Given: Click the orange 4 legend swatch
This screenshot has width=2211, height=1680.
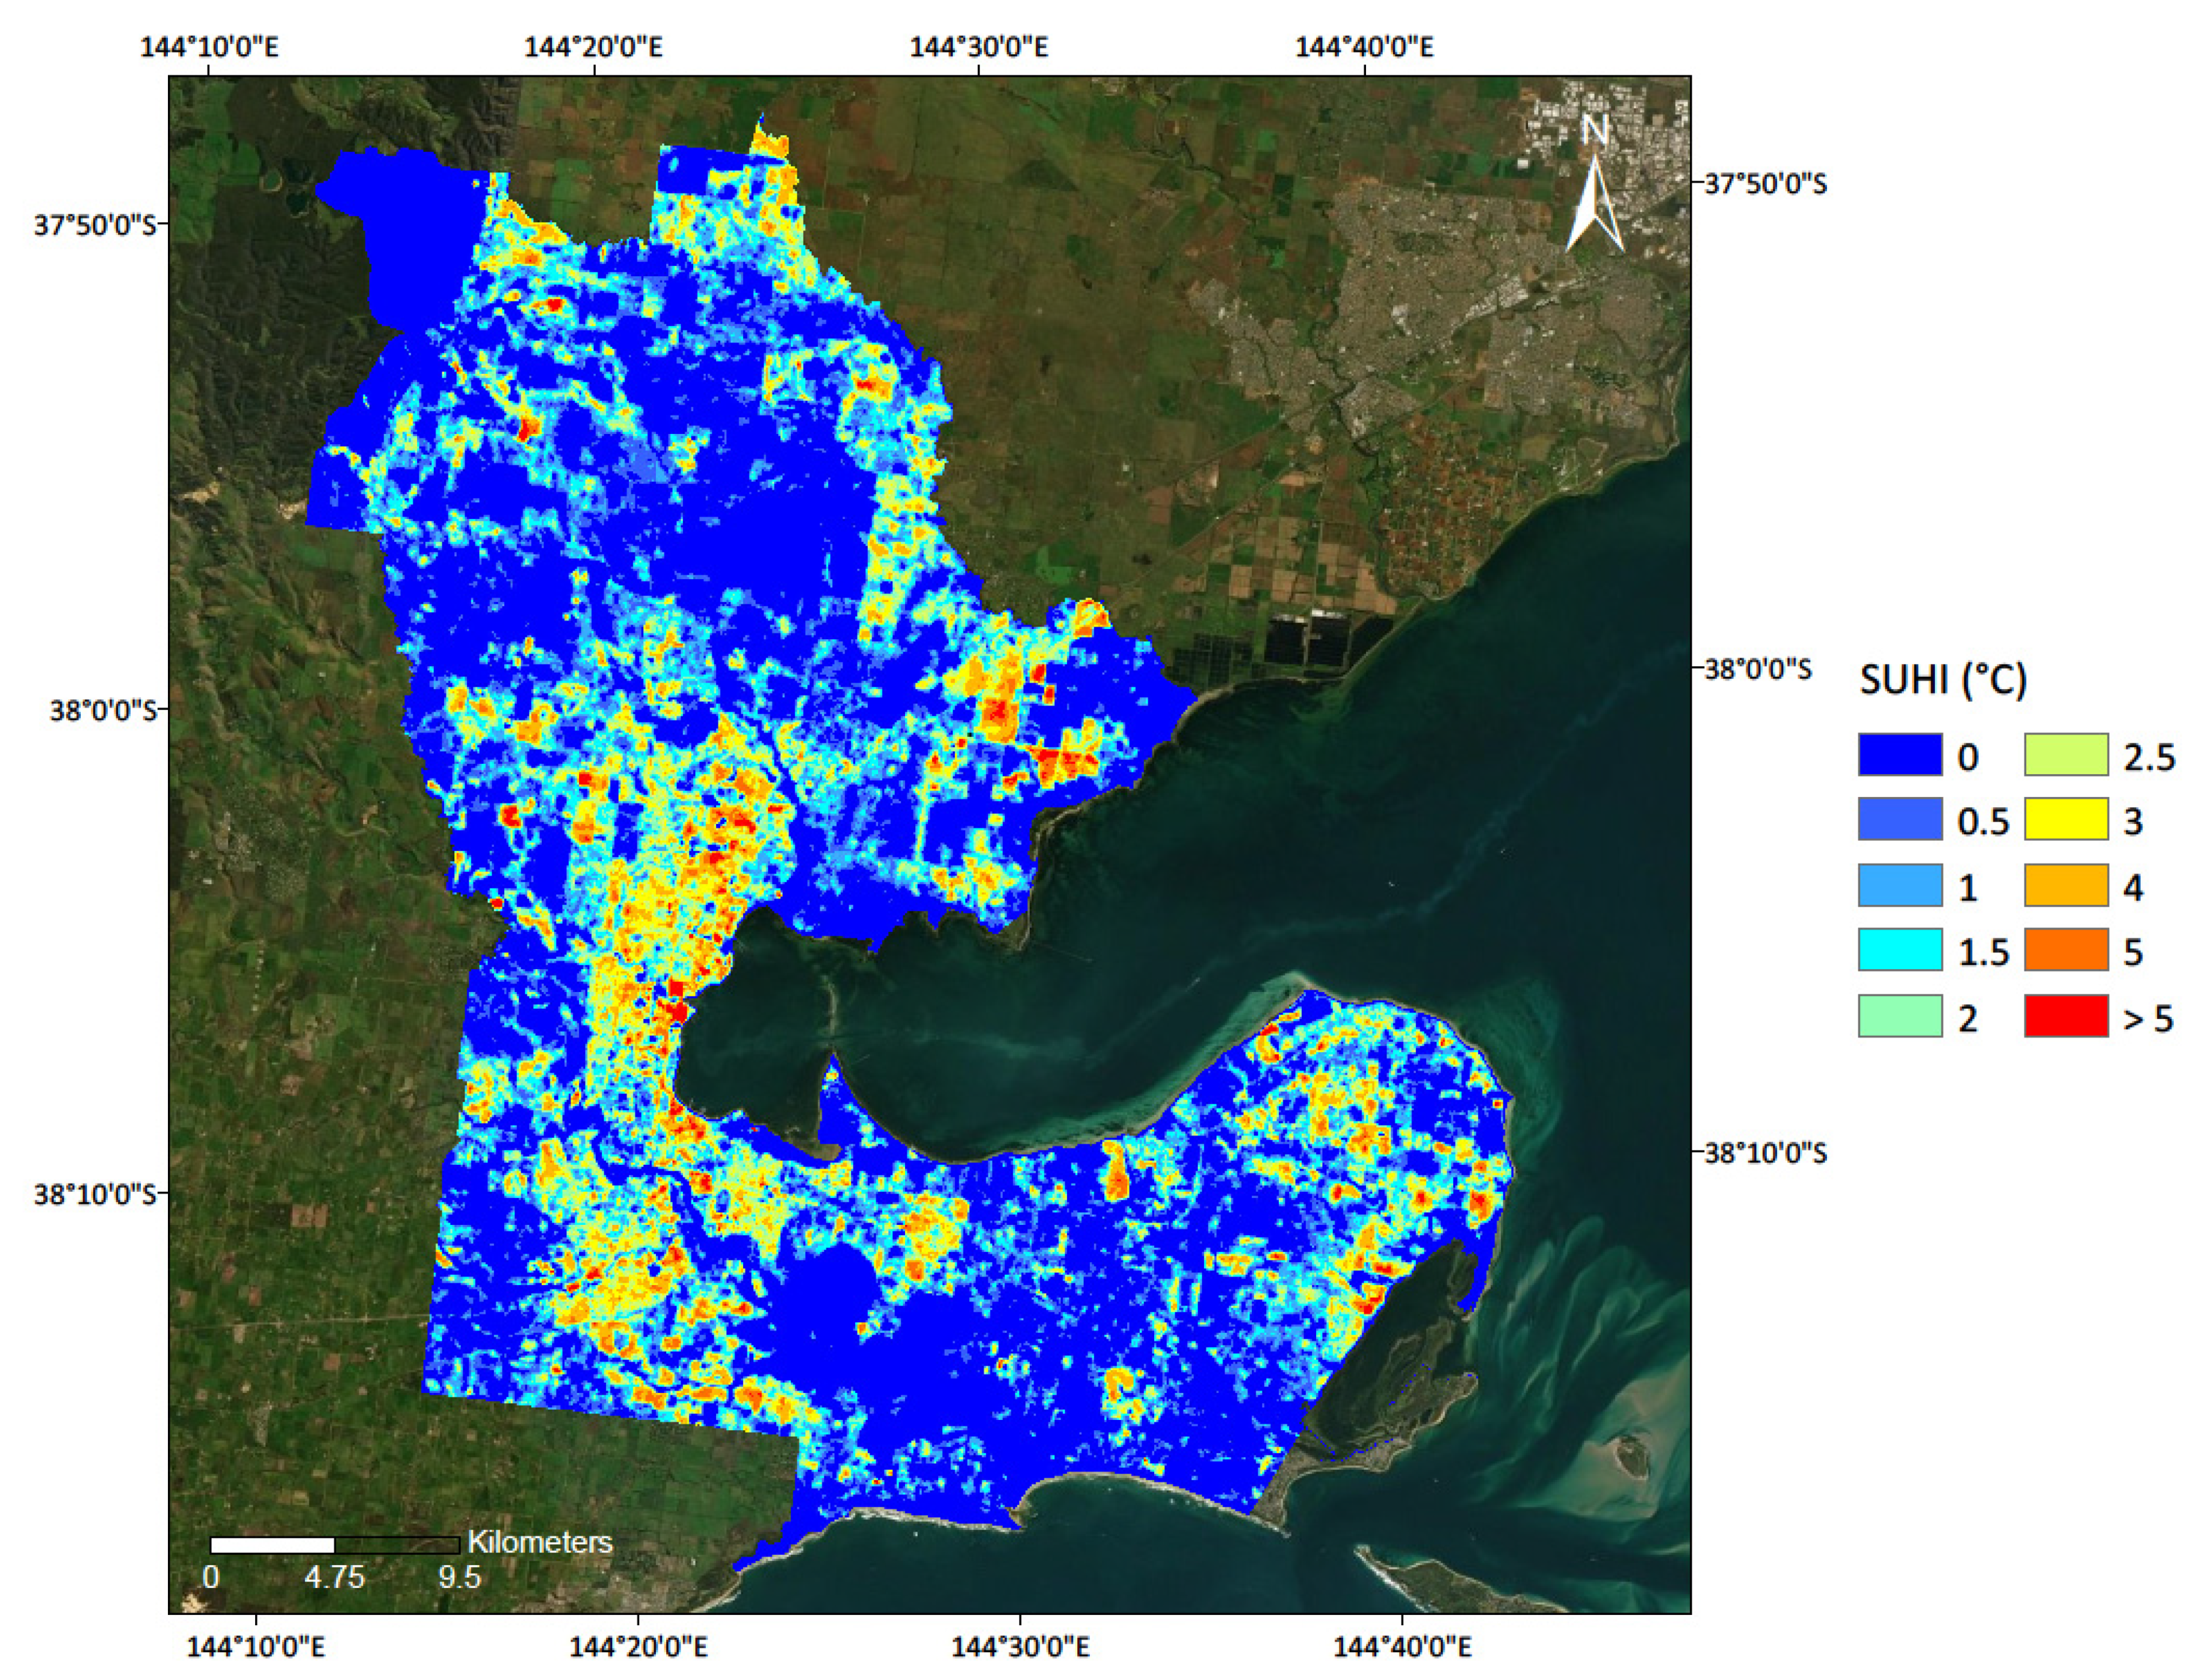Looking at the screenshot, I should click(x=2066, y=885).
